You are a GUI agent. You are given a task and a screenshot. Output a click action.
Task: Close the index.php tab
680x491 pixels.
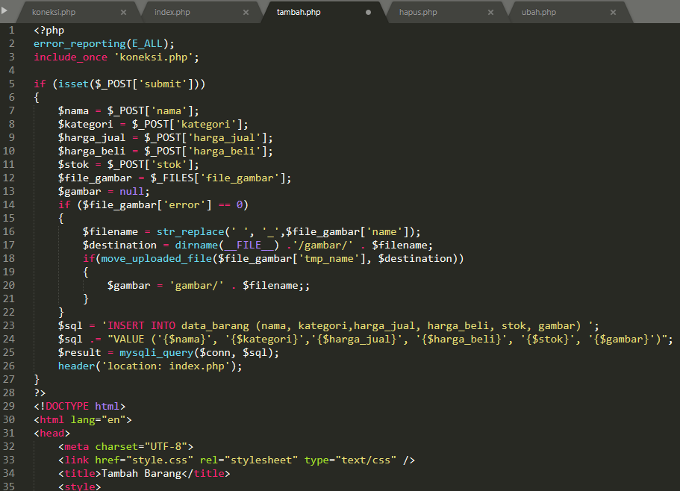point(246,12)
